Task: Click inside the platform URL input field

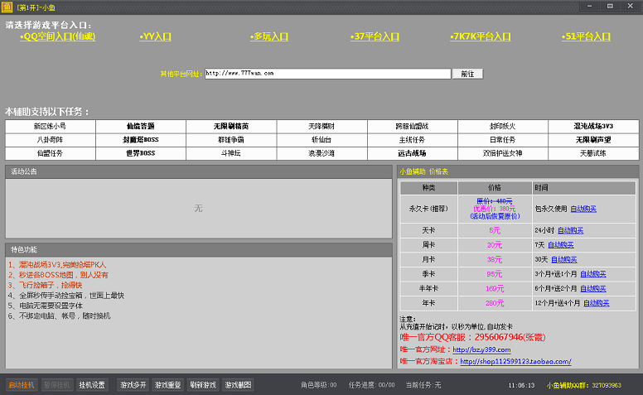Action: 327,74
